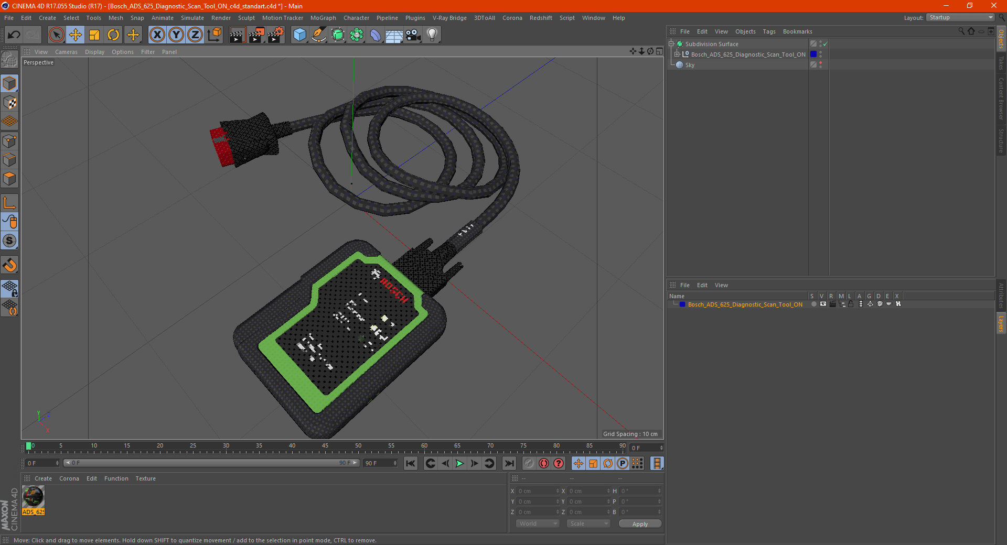Image resolution: width=1007 pixels, height=545 pixels.
Task: Toggle layer lock icon
Action: pos(851,304)
